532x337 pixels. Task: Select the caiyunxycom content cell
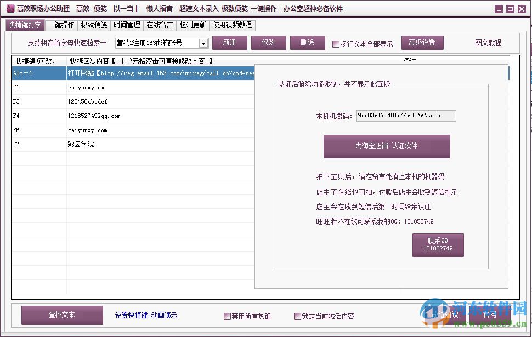tap(161, 88)
